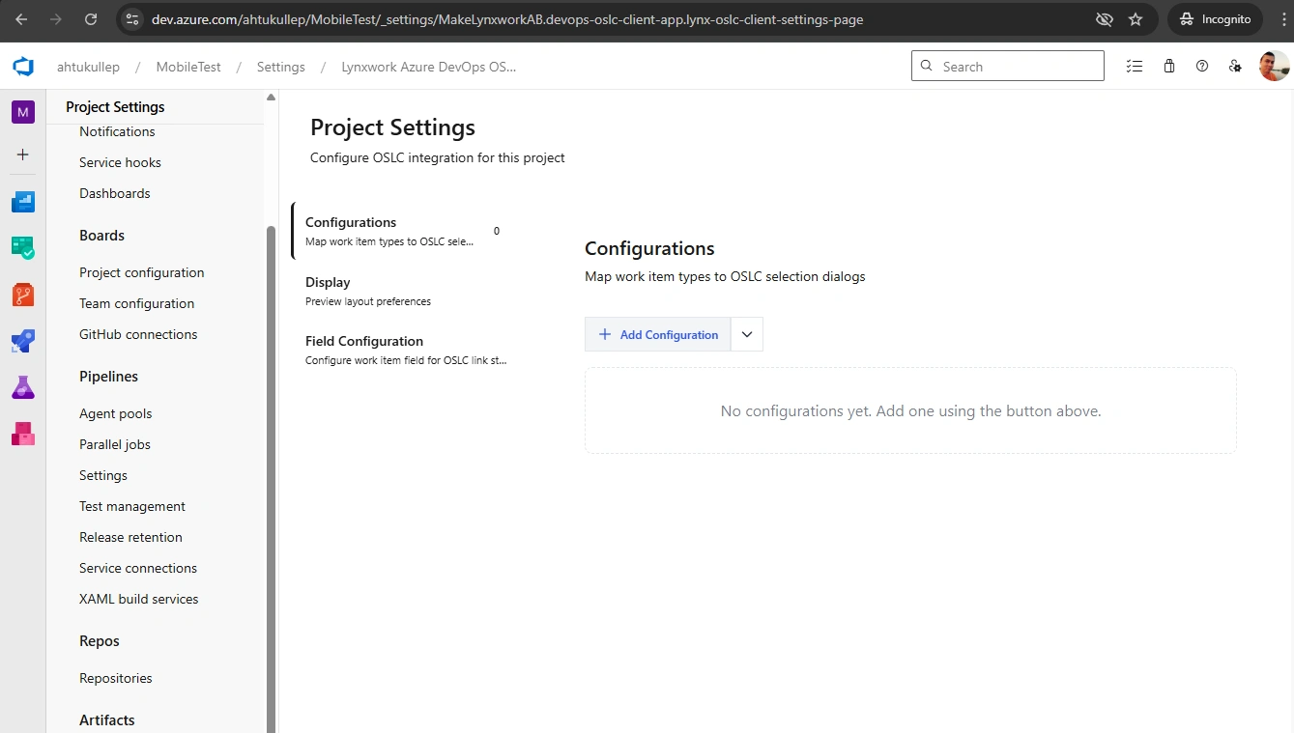Go to ahtukullep organization breadcrumb
This screenshot has width=1294, height=733.
pyautogui.click(x=88, y=67)
